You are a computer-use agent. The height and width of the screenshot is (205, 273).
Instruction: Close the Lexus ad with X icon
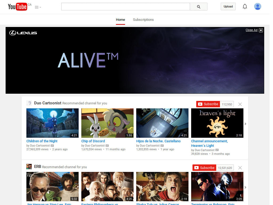pyautogui.click(x=261, y=30)
